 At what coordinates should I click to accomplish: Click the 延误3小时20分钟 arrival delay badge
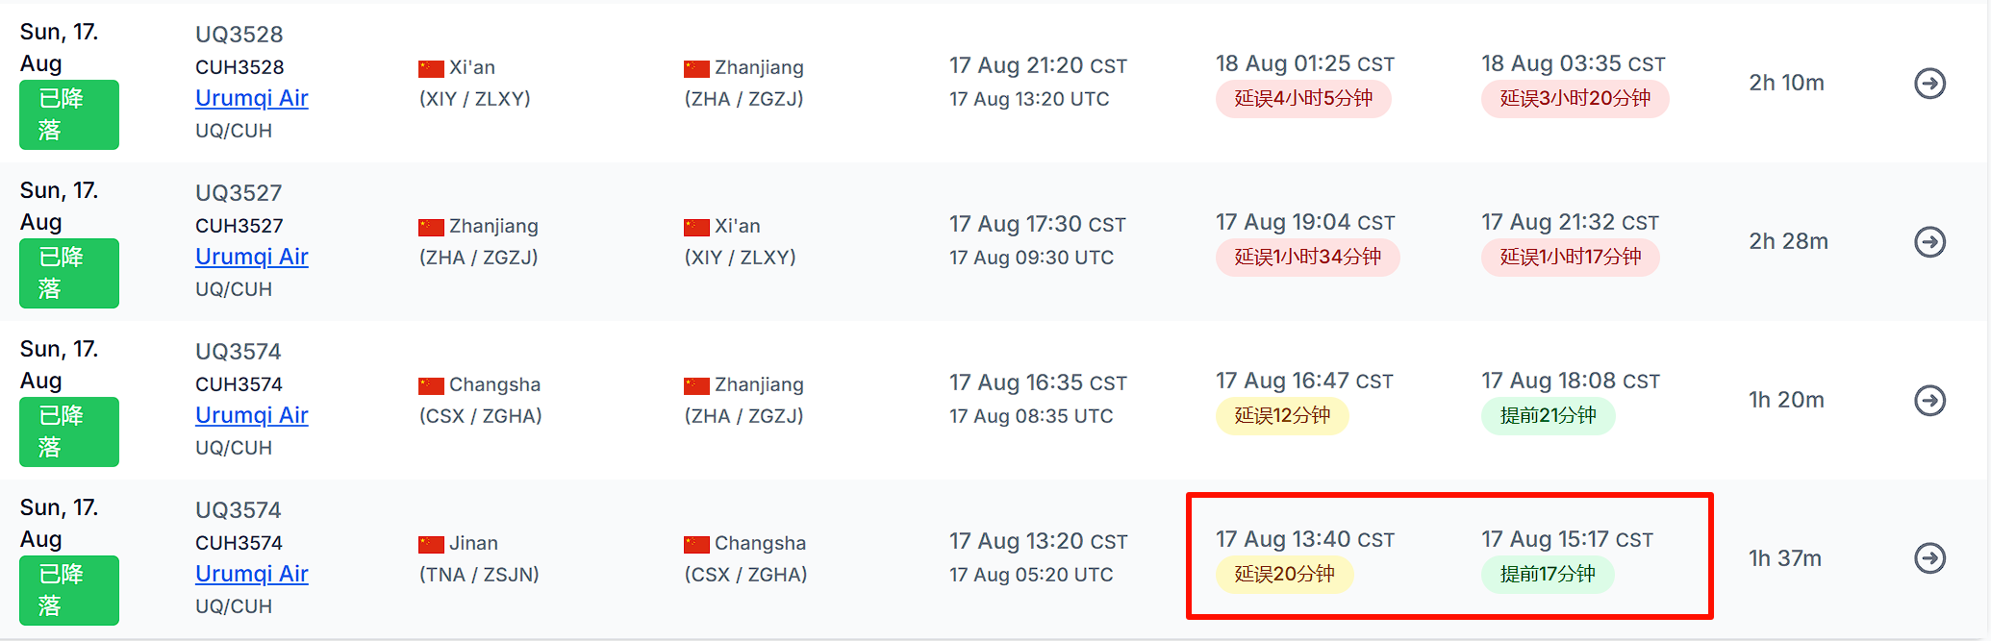tap(1575, 99)
